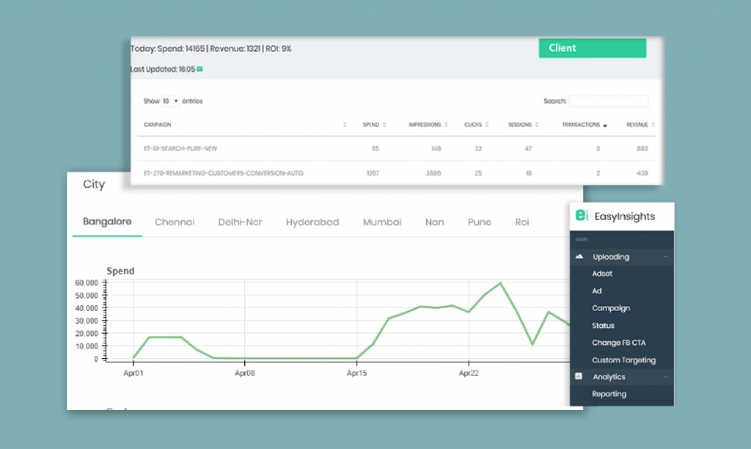Open Reporting under Analytics

[609, 394]
